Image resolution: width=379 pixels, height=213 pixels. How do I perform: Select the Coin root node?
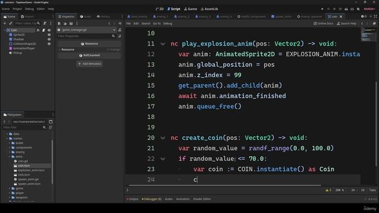[x=14, y=30]
